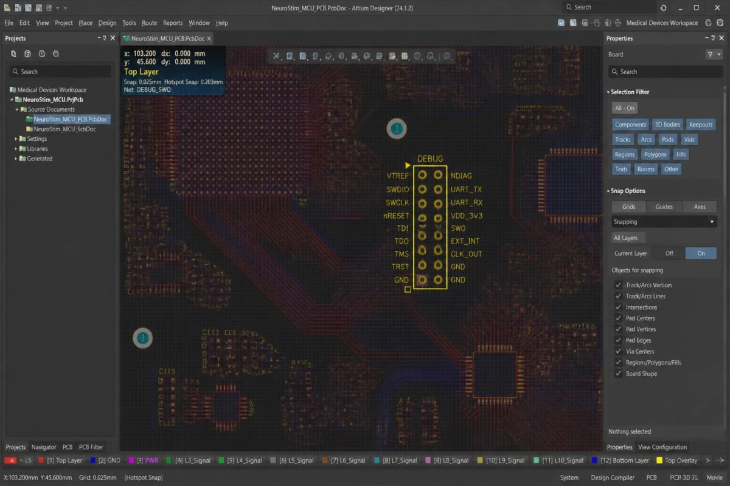This screenshot has height=486, width=730.
Task: Toggle Intersections snapping checkbox
Action: pyautogui.click(x=618, y=307)
